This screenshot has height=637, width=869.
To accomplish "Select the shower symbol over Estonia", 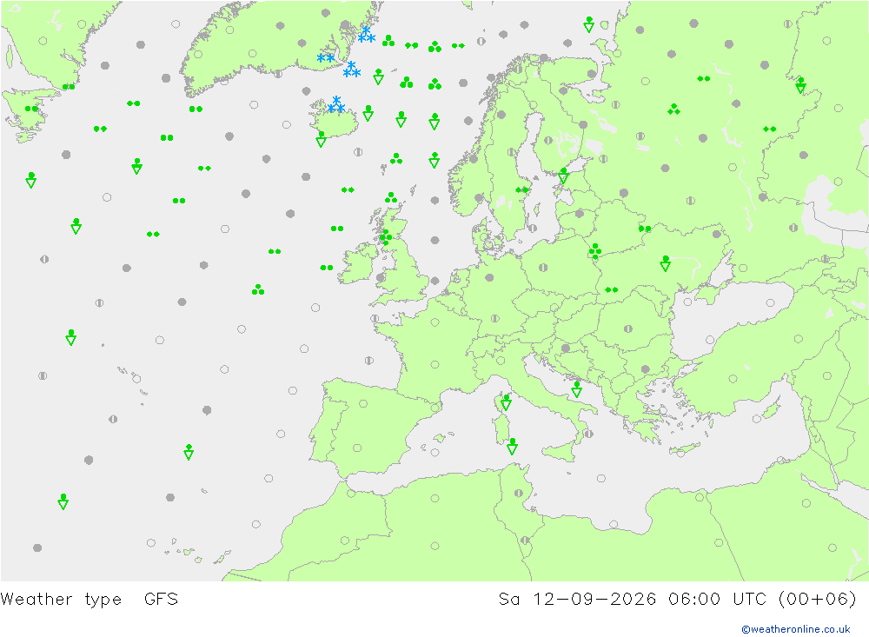I will pyautogui.click(x=563, y=176).
